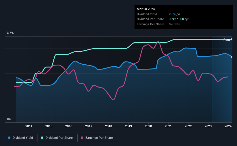The image size is (237, 146).
Task: Toggle the Dividend Per Share legend button
Action: tap(57, 138)
